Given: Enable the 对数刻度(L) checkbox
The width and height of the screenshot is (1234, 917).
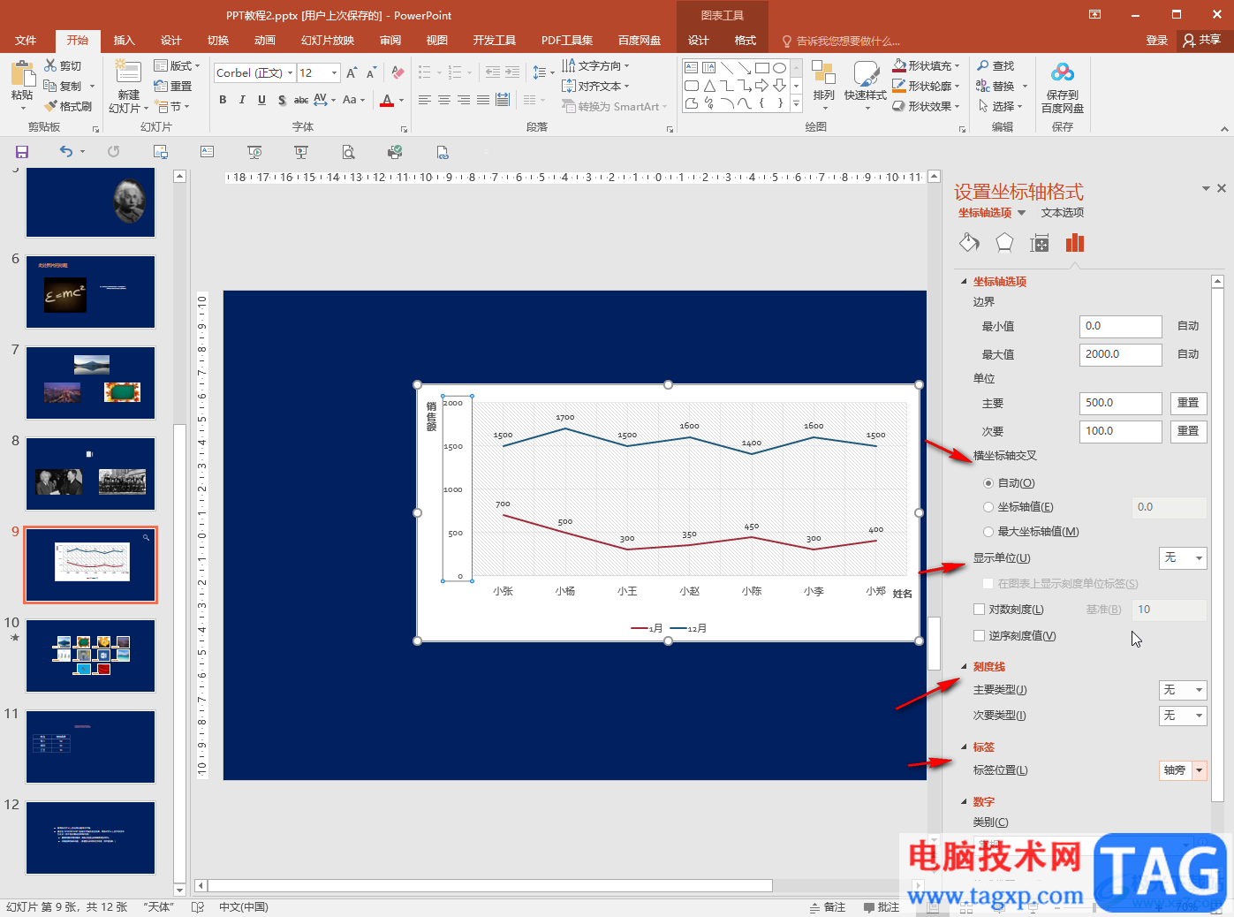Looking at the screenshot, I should pyautogui.click(x=979, y=610).
